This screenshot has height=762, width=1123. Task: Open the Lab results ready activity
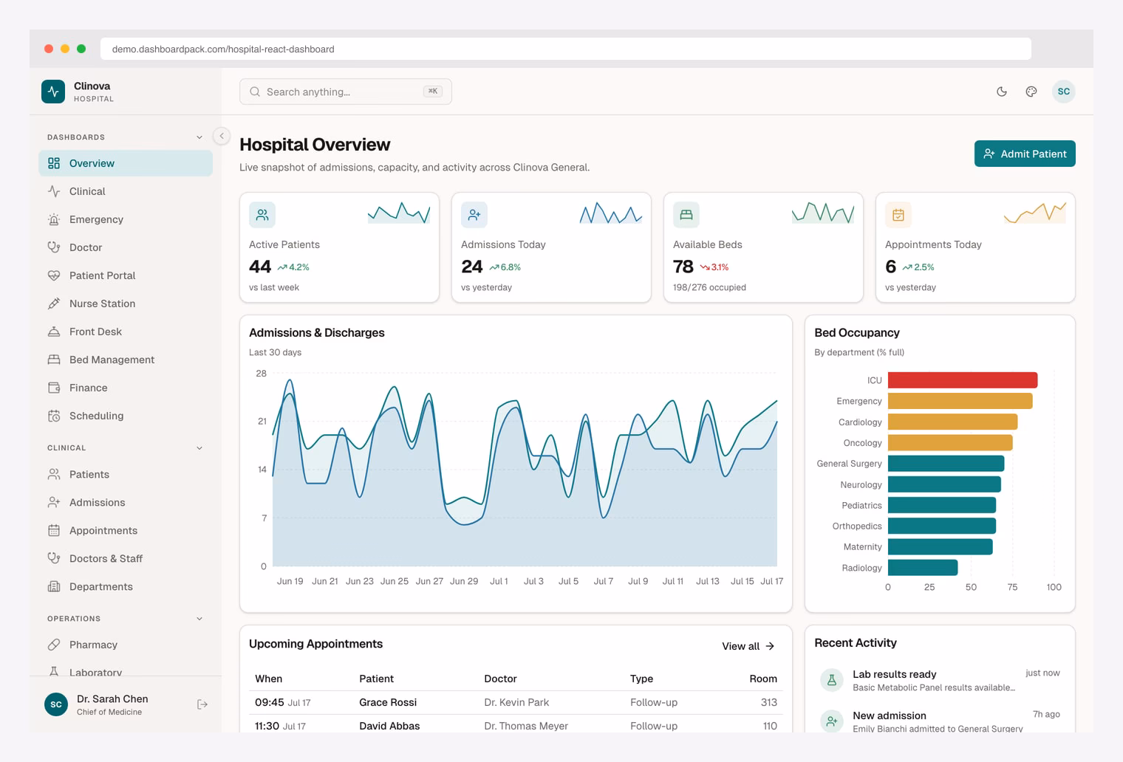pos(940,680)
